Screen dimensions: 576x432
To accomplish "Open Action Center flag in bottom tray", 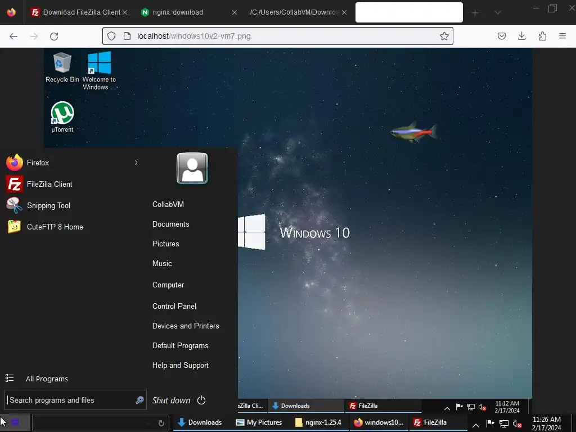I will [x=490, y=424].
